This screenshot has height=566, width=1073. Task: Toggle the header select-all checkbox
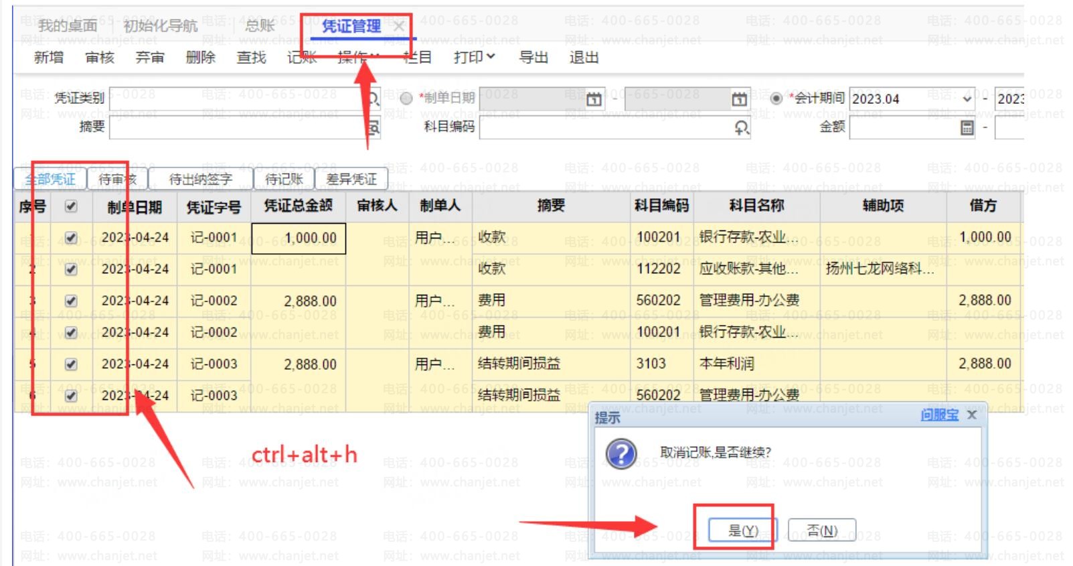[71, 206]
